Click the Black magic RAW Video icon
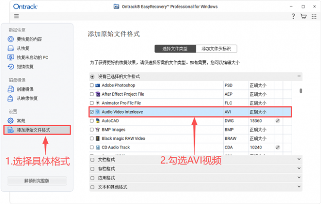 (x=98, y=139)
